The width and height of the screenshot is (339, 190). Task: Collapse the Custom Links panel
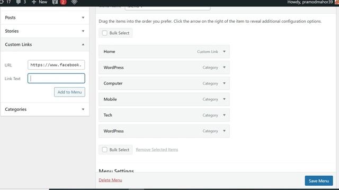click(x=44, y=44)
